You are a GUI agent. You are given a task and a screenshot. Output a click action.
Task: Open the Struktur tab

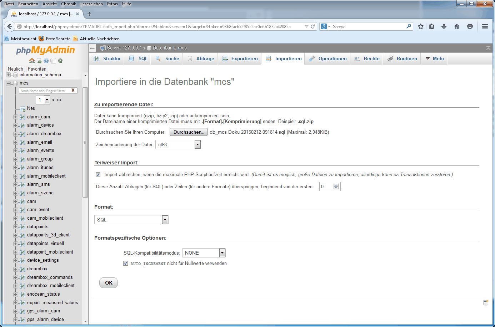click(x=107, y=59)
